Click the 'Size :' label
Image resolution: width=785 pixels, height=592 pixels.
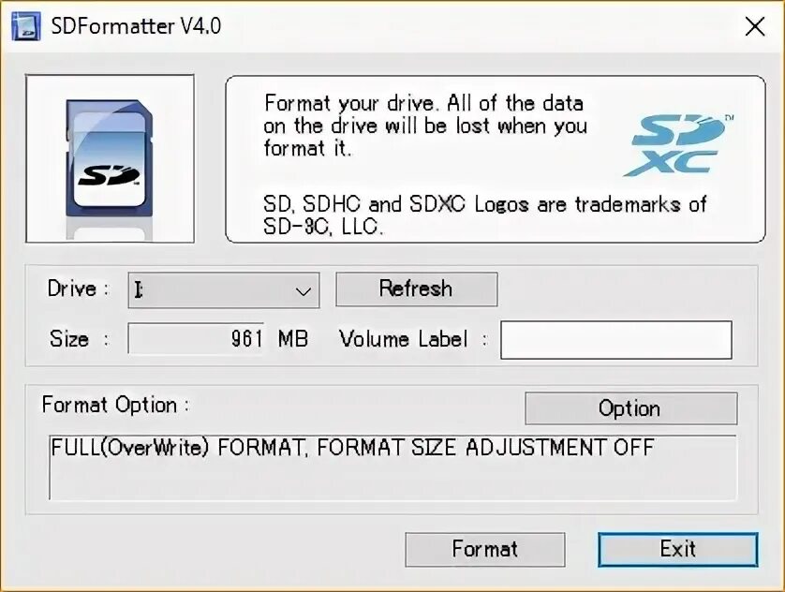79,339
